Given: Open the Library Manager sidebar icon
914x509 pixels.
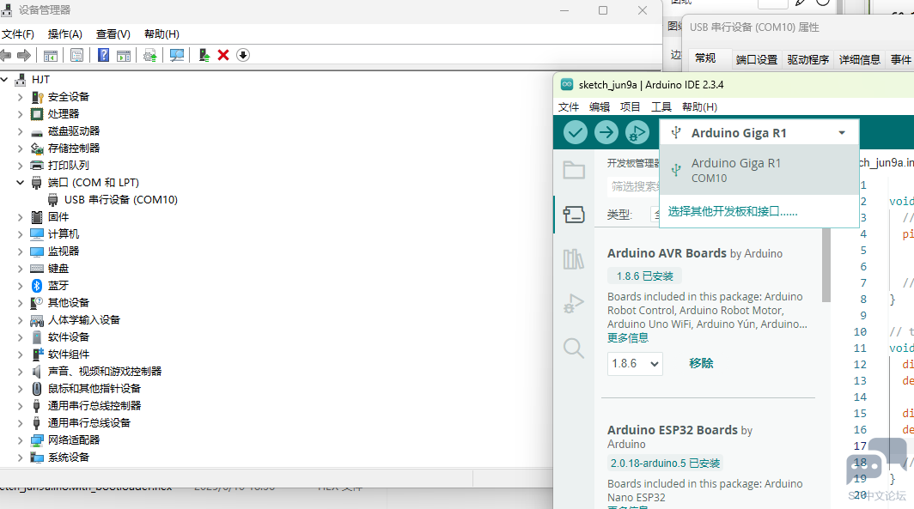Looking at the screenshot, I should pos(574,259).
